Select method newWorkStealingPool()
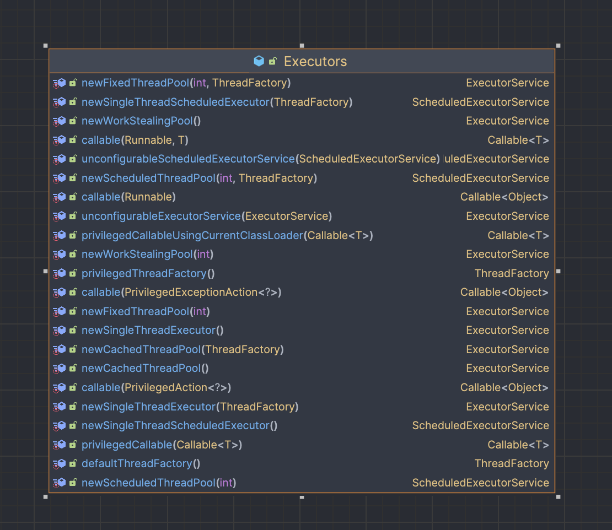 [x=141, y=121]
